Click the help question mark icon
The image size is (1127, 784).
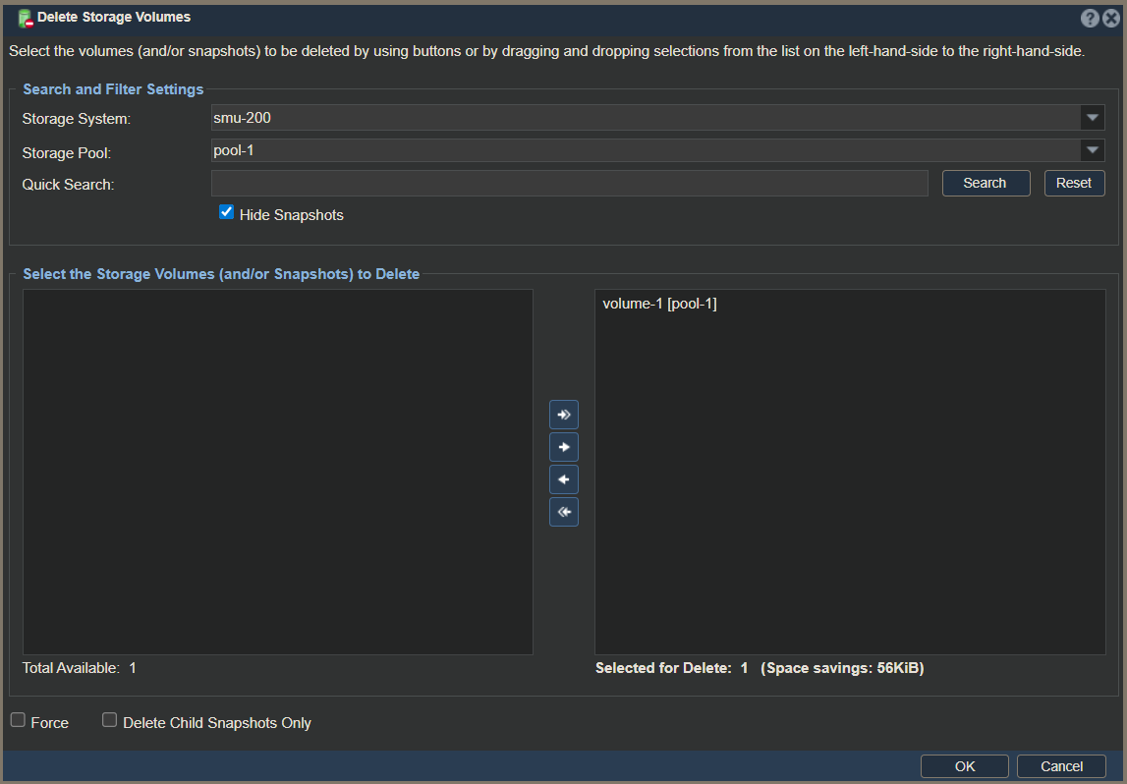tap(1090, 19)
